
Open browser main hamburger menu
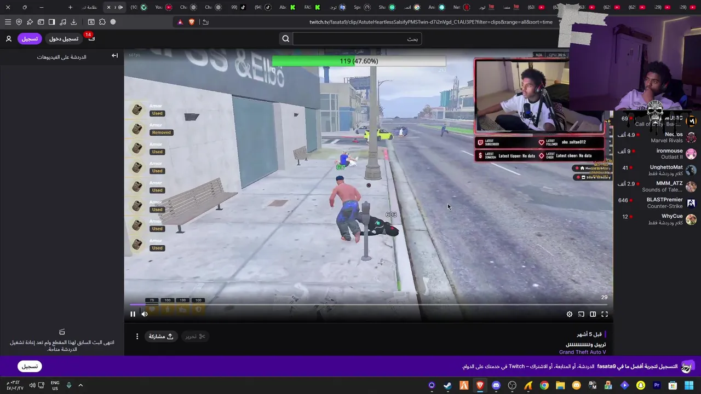point(8,22)
